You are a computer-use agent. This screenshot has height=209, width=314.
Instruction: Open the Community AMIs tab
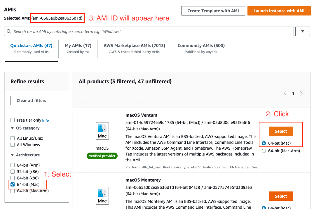201,48
